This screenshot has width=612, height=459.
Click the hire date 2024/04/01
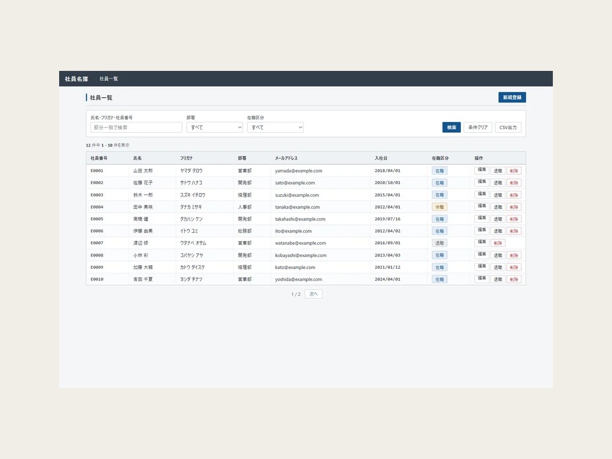[x=388, y=279]
